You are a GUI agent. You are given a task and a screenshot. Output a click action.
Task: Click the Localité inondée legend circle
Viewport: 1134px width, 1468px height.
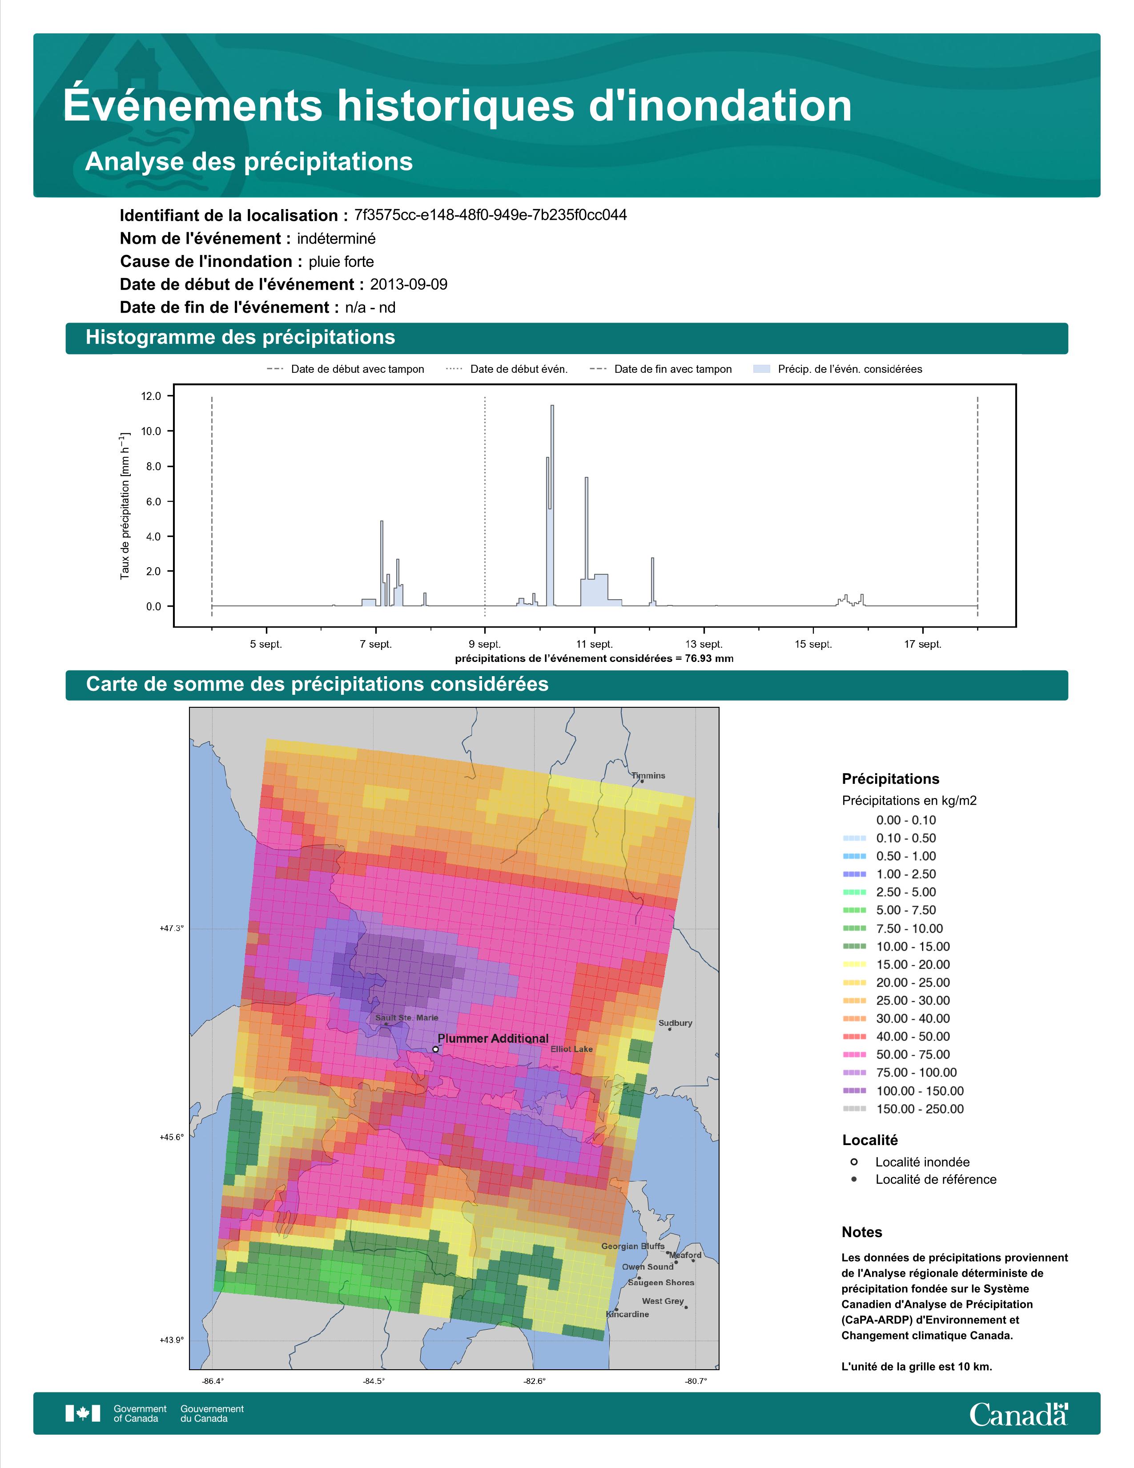854,1161
